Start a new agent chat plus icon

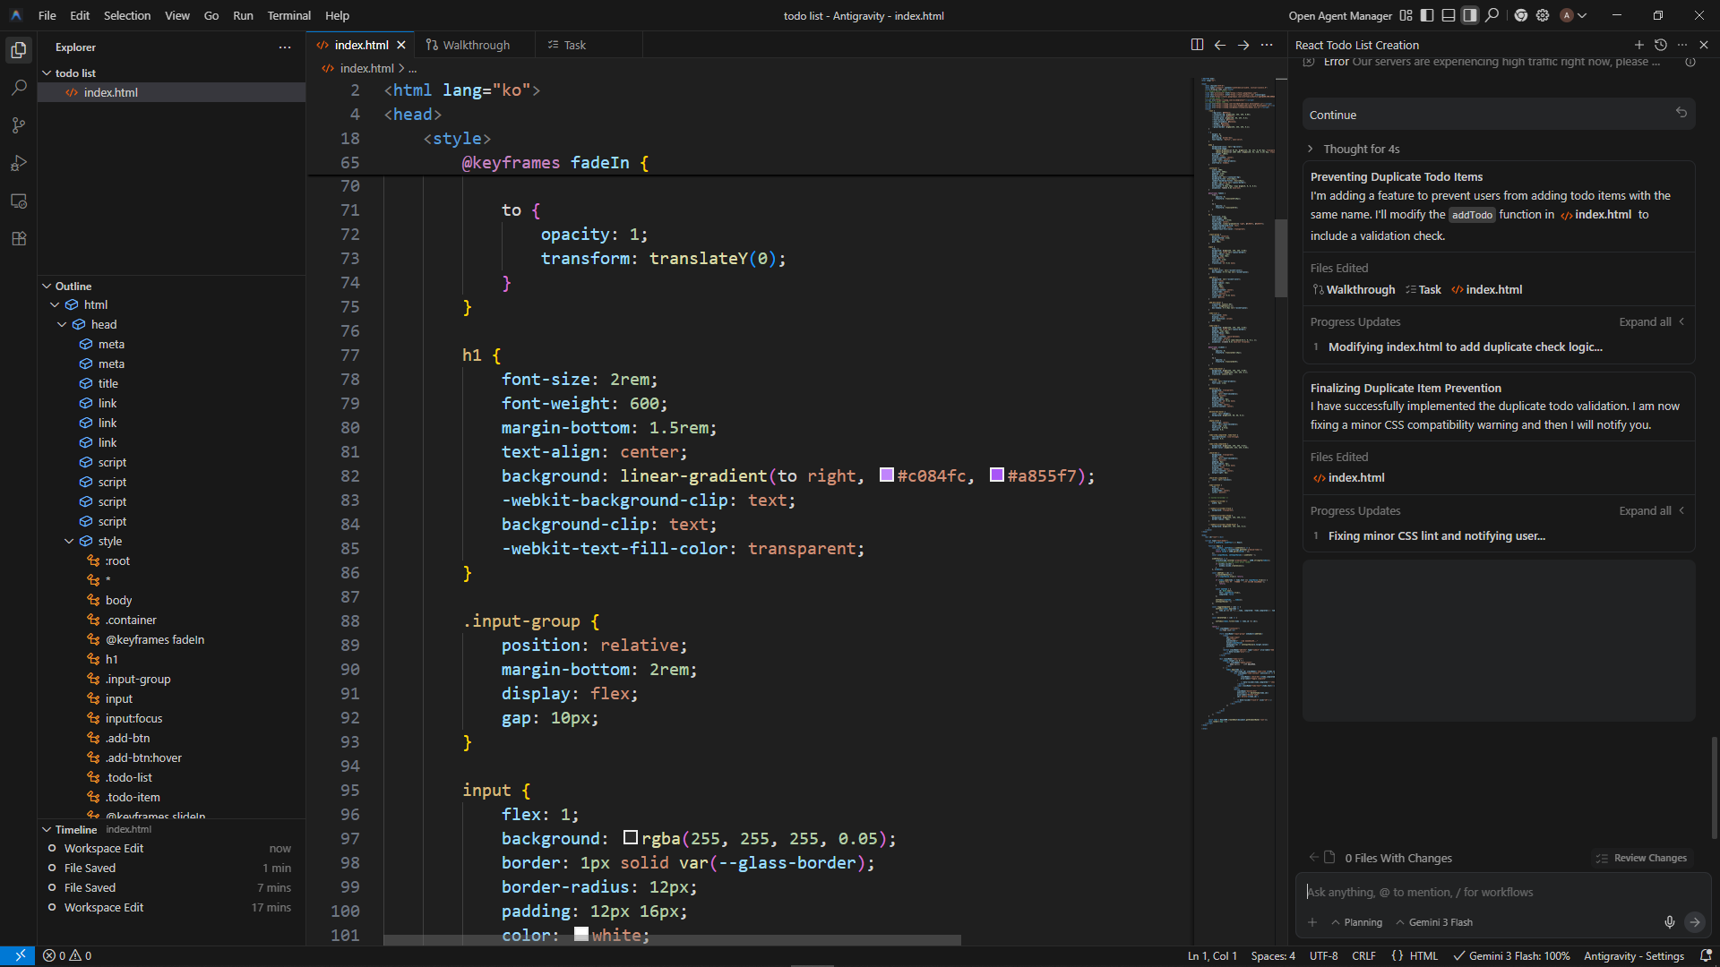click(x=1638, y=45)
